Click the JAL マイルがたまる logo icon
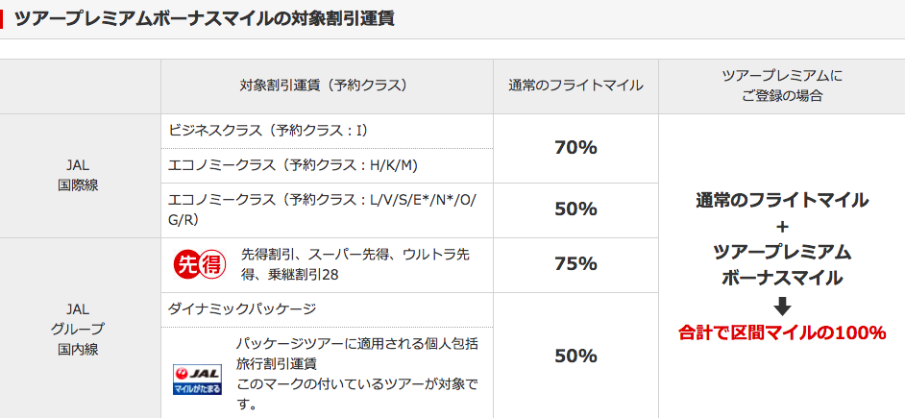The image size is (905, 418). [x=197, y=380]
